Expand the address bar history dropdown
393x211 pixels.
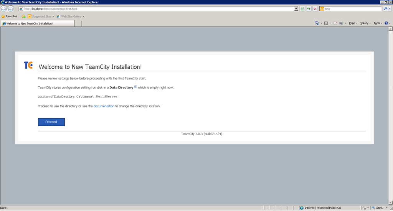click(x=296, y=9)
